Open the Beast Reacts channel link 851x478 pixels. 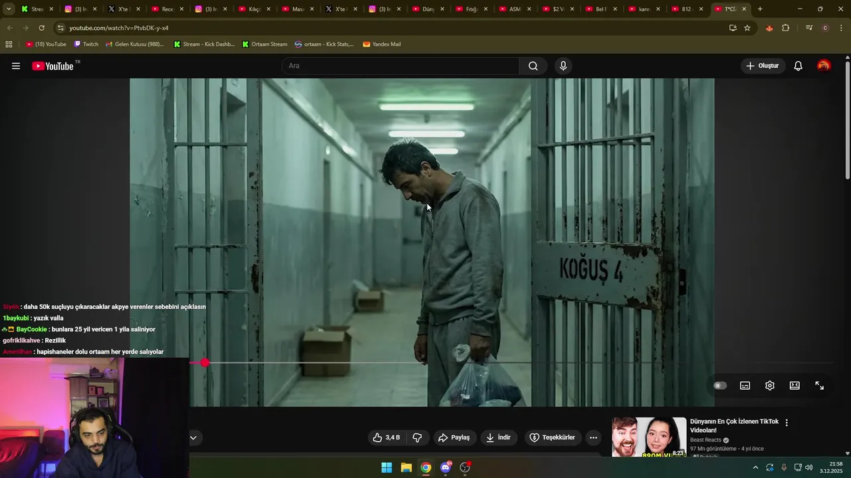pyautogui.click(x=706, y=439)
